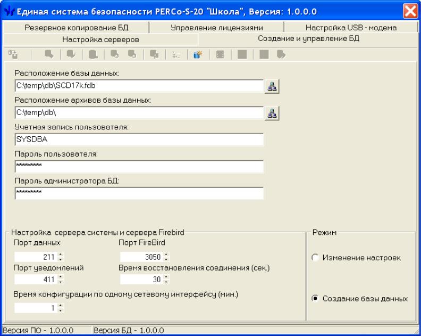
Task: Decrease the 'Порт уведомлений' value with down arrow
Action: click(61, 282)
